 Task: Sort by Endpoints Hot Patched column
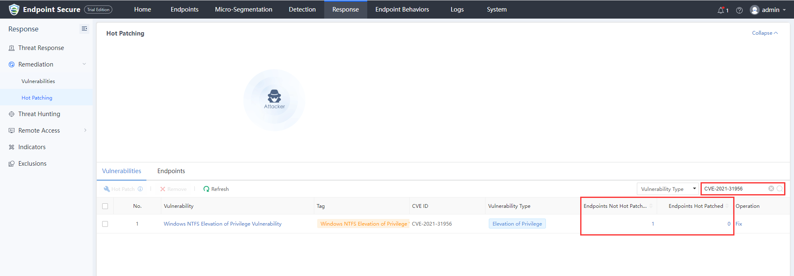coord(727,206)
